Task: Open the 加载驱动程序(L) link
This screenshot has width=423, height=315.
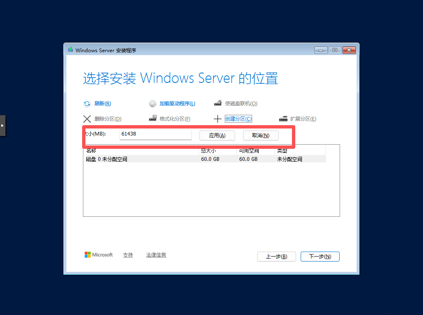Action: point(177,104)
